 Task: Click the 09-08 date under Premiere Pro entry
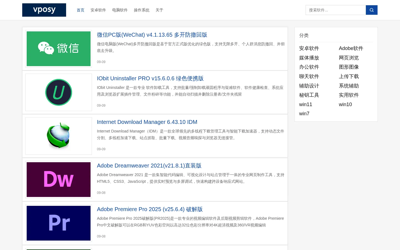tap(101, 236)
